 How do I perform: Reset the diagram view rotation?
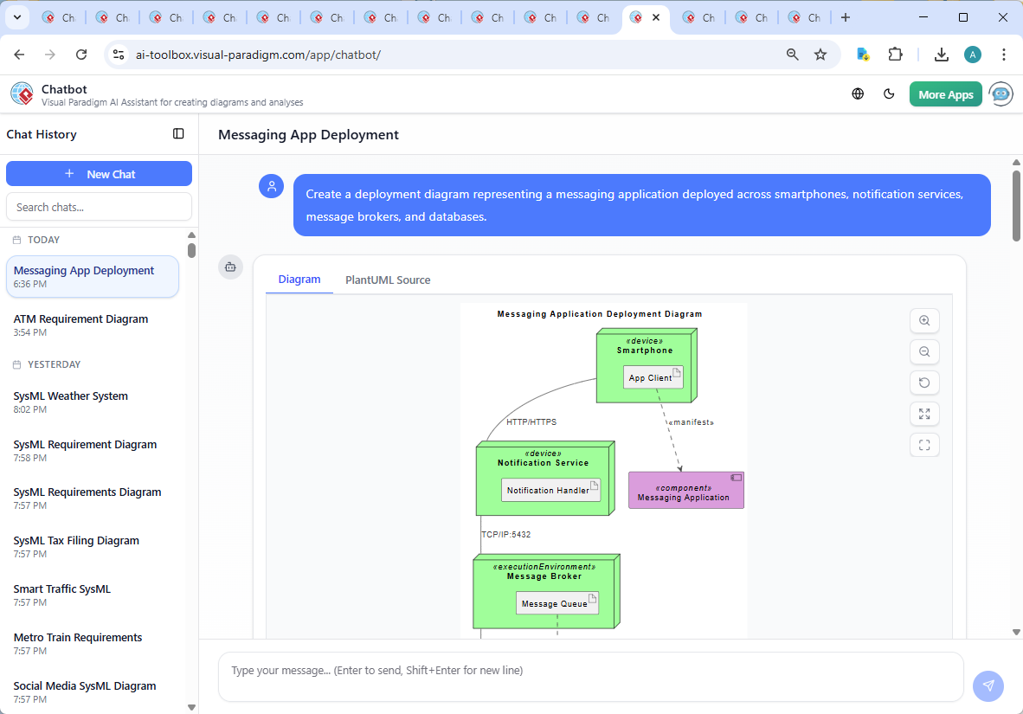tap(924, 383)
